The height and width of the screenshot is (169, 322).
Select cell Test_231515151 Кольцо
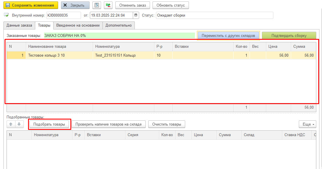pyautogui.click(x=123, y=55)
